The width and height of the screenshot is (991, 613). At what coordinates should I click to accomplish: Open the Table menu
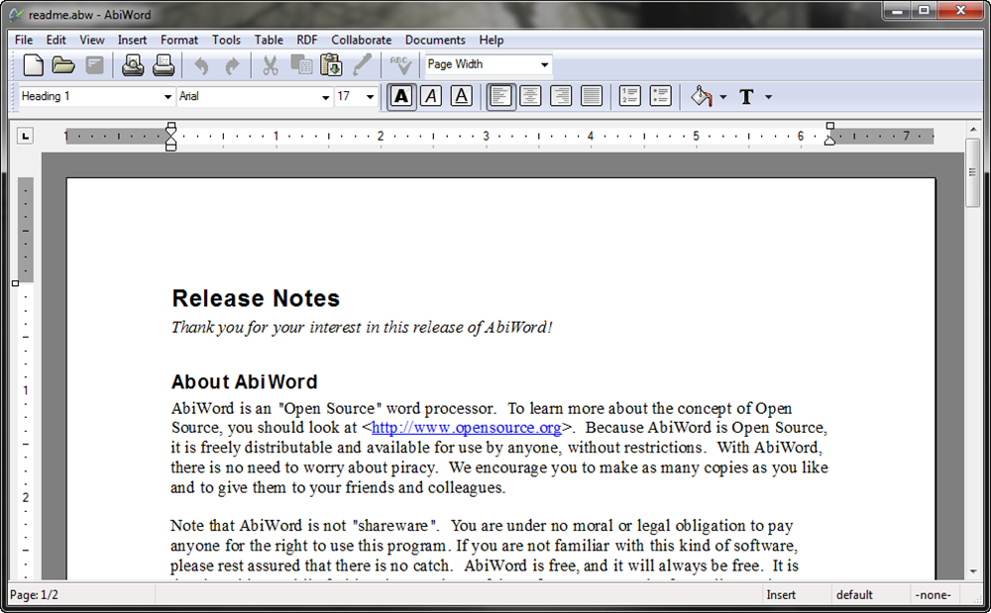pyautogui.click(x=269, y=40)
